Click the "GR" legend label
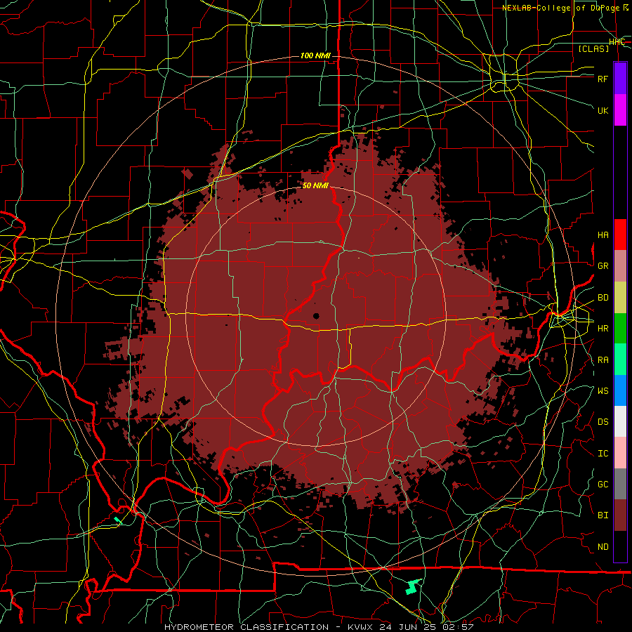Viewport: 632px width, 632px height. tap(603, 266)
